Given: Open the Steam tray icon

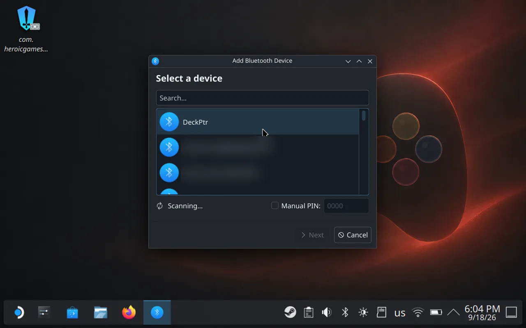Looking at the screenshot, I should coord(290,312).
